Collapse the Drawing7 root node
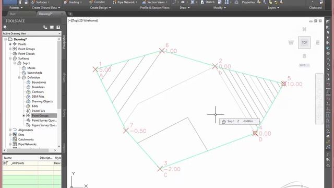The image size is (334, 188). coord(6,39)
